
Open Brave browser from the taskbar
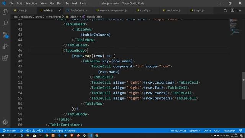click(x=72, y=135)
